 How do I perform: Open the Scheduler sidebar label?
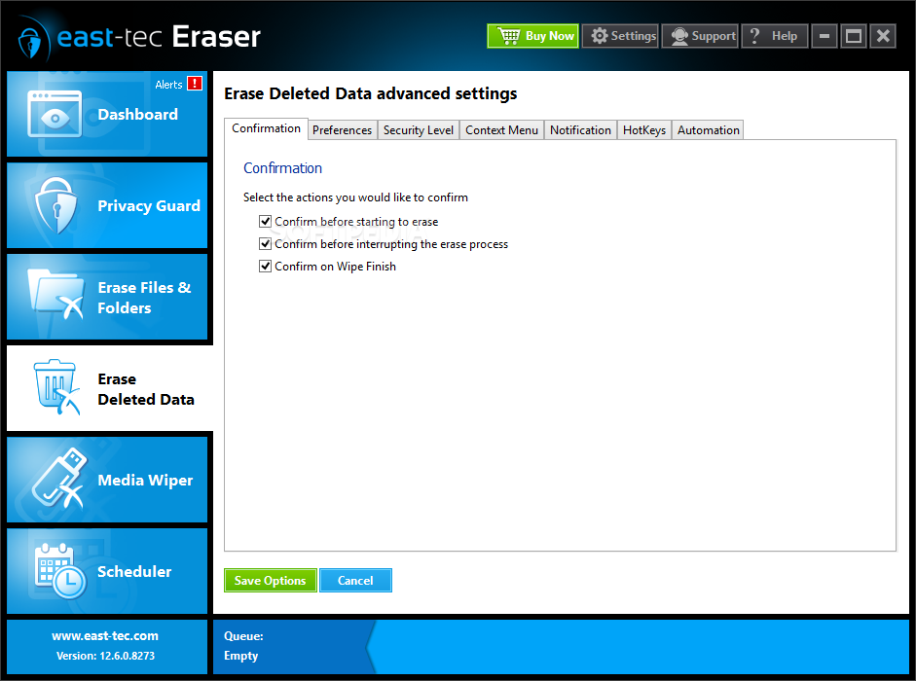(x=134, y=571)
